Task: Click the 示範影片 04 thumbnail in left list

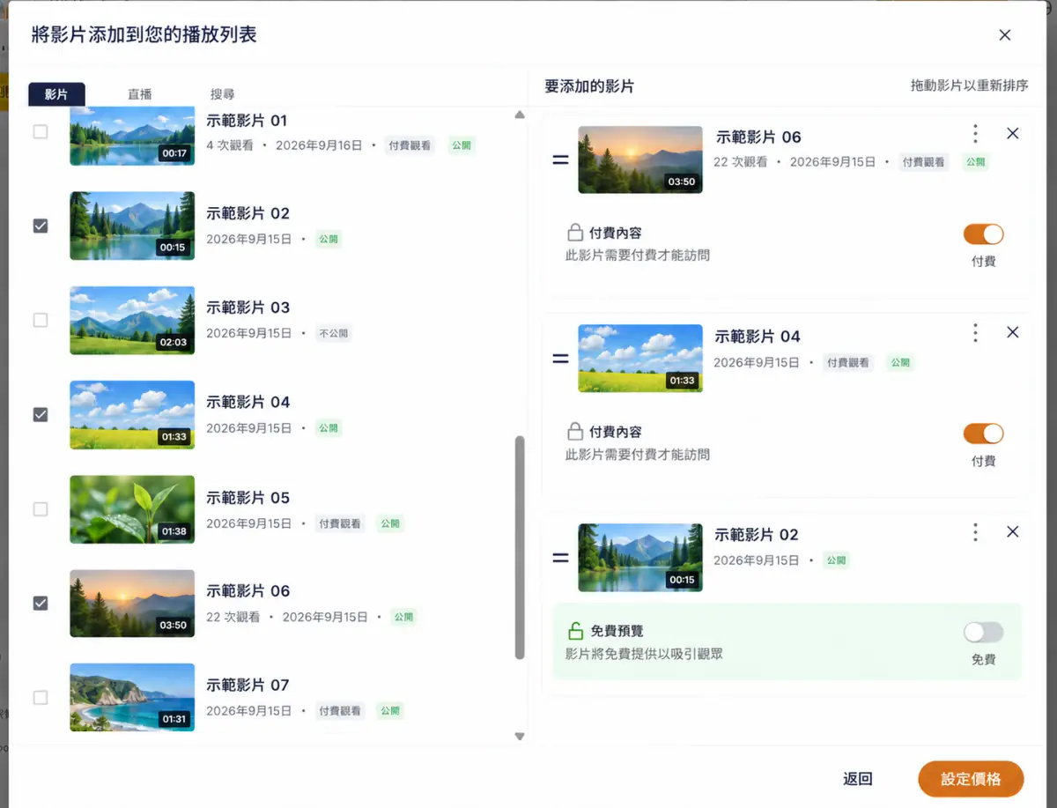Action: coord(132,414)
